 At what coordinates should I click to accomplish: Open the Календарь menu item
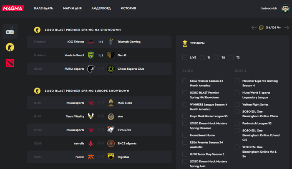click(43, 8)
